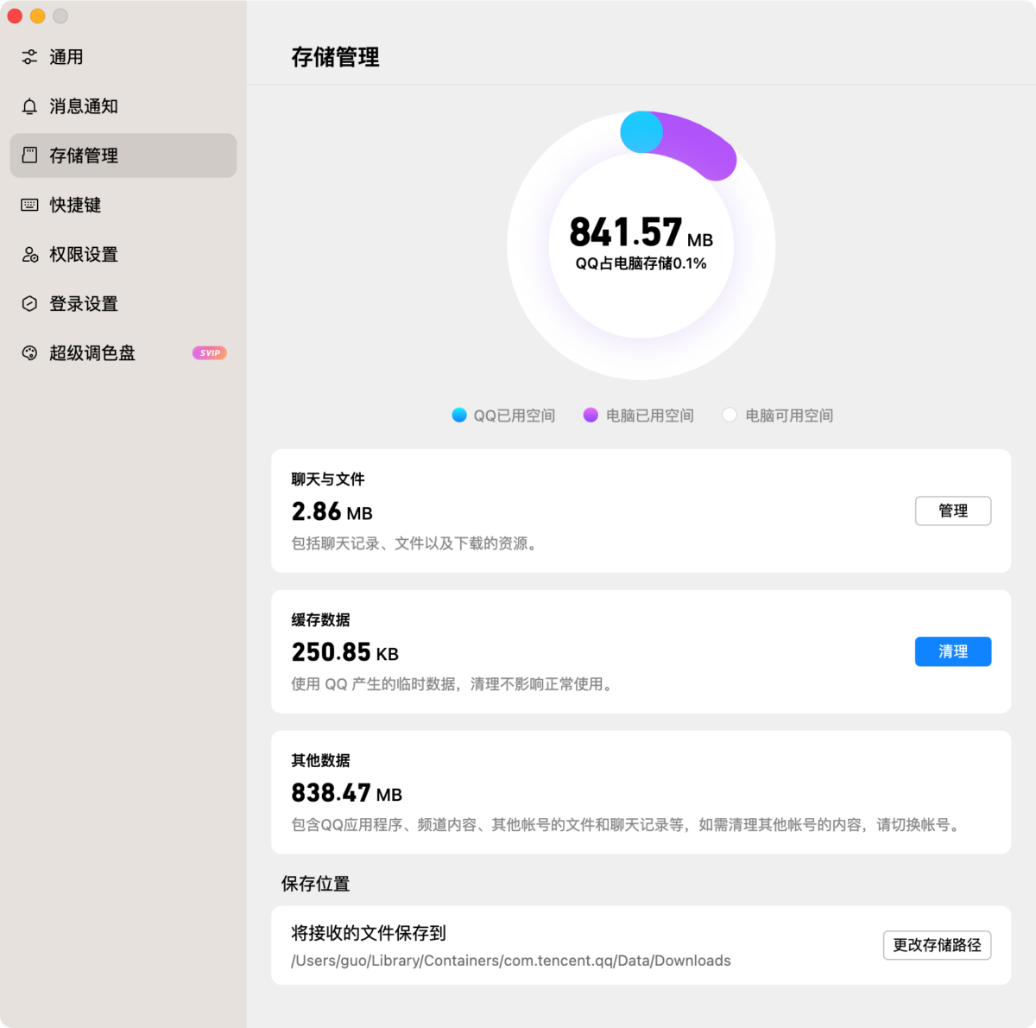Click the 使用 QQ 产生的临时数据 description
This screenshot has height=1028, width=1036.
click(x=453, y=684)
